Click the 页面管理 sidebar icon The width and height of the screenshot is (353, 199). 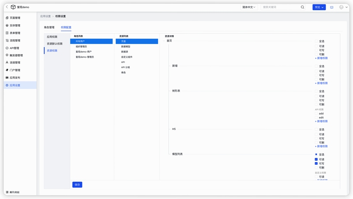[7, 18]
